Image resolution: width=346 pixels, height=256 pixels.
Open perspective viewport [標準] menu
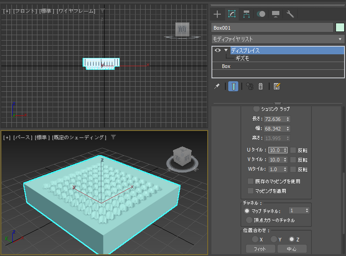(x=42, y=137)
